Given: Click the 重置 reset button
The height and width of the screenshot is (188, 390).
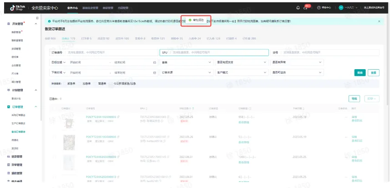Looking at the screenshot, I should click(374, 73).
